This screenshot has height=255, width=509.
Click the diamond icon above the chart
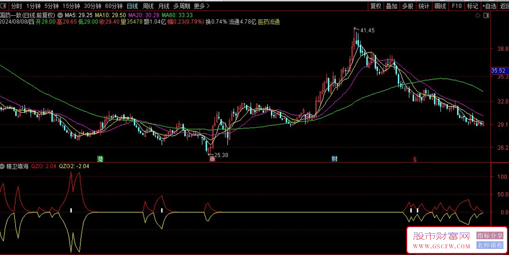click(477, 16)
